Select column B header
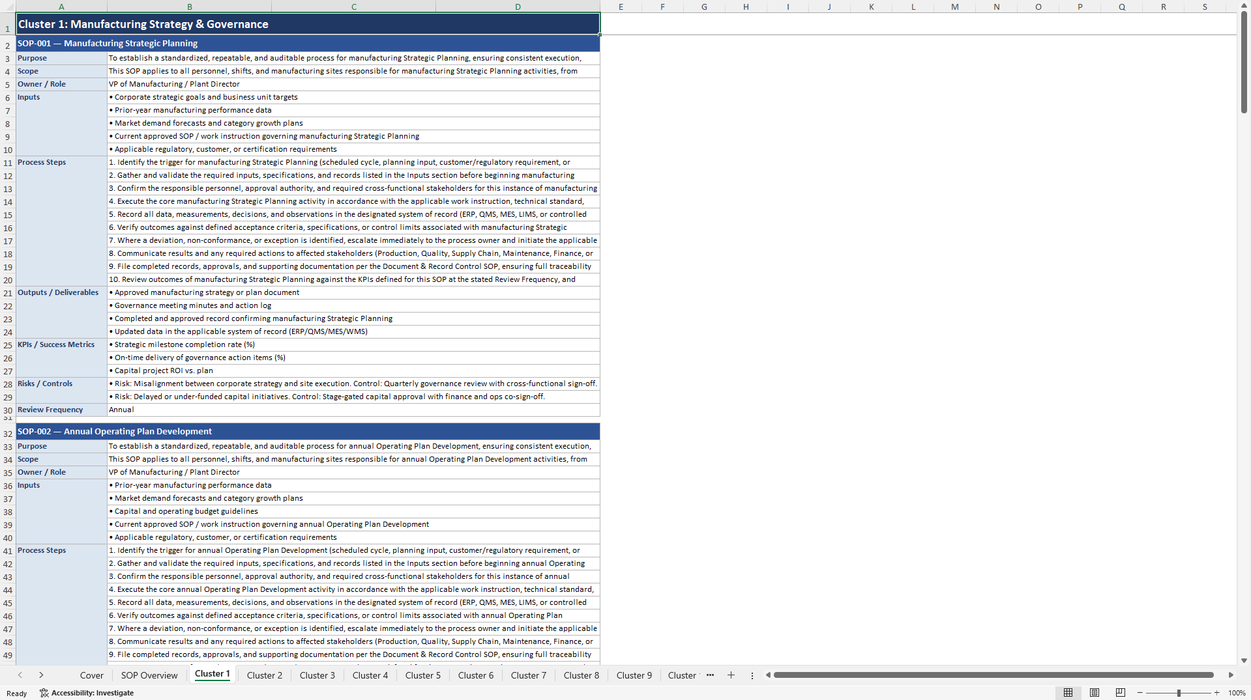 click(190, 7)
